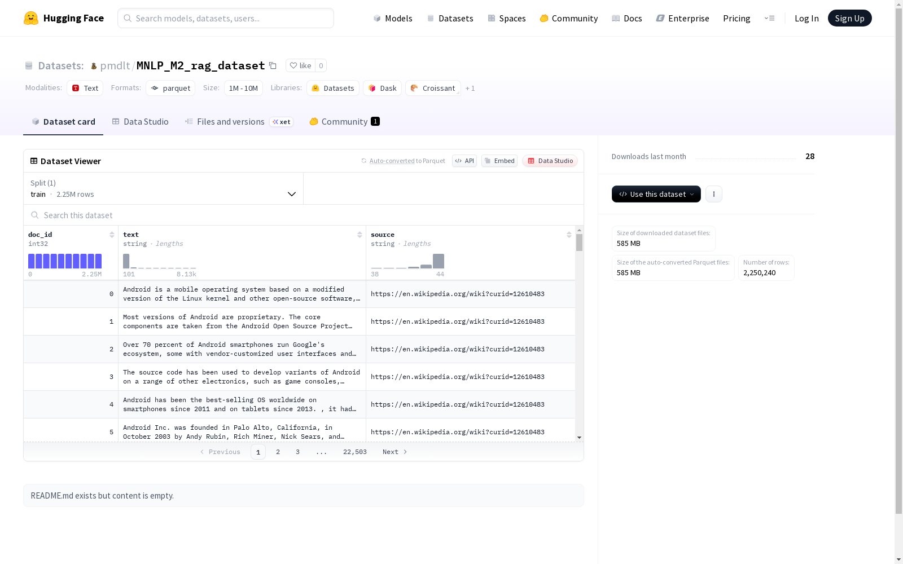Click the Datasets library tag
This screenshot has width=903, height=564.
pos(333,88)
